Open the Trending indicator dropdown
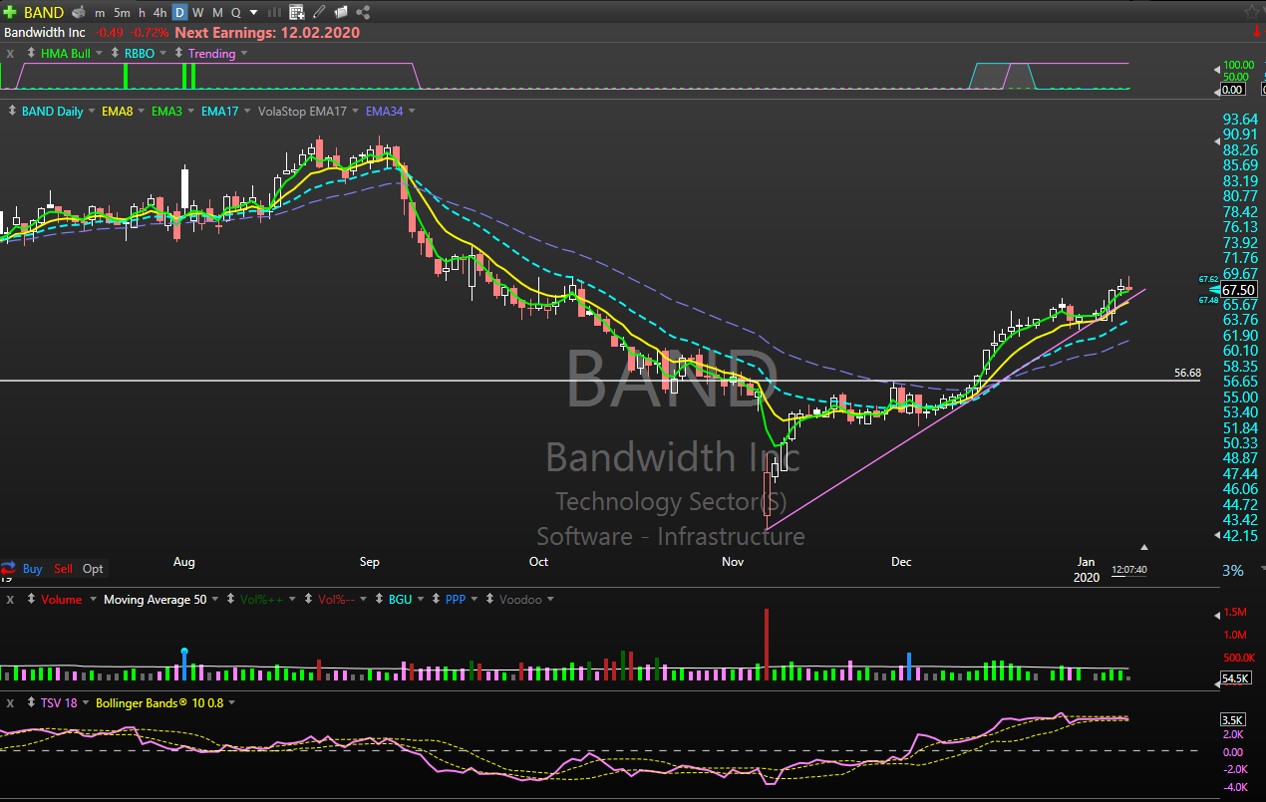Image resolution: width=1266 pixels, height=802 pixels. pos(245,54)
